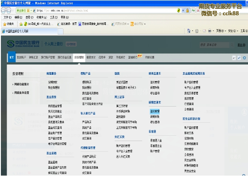Screen dimensions: 248x176
Task: Expand the print icon dropdown arrow
Action: (x=213, y=31)
